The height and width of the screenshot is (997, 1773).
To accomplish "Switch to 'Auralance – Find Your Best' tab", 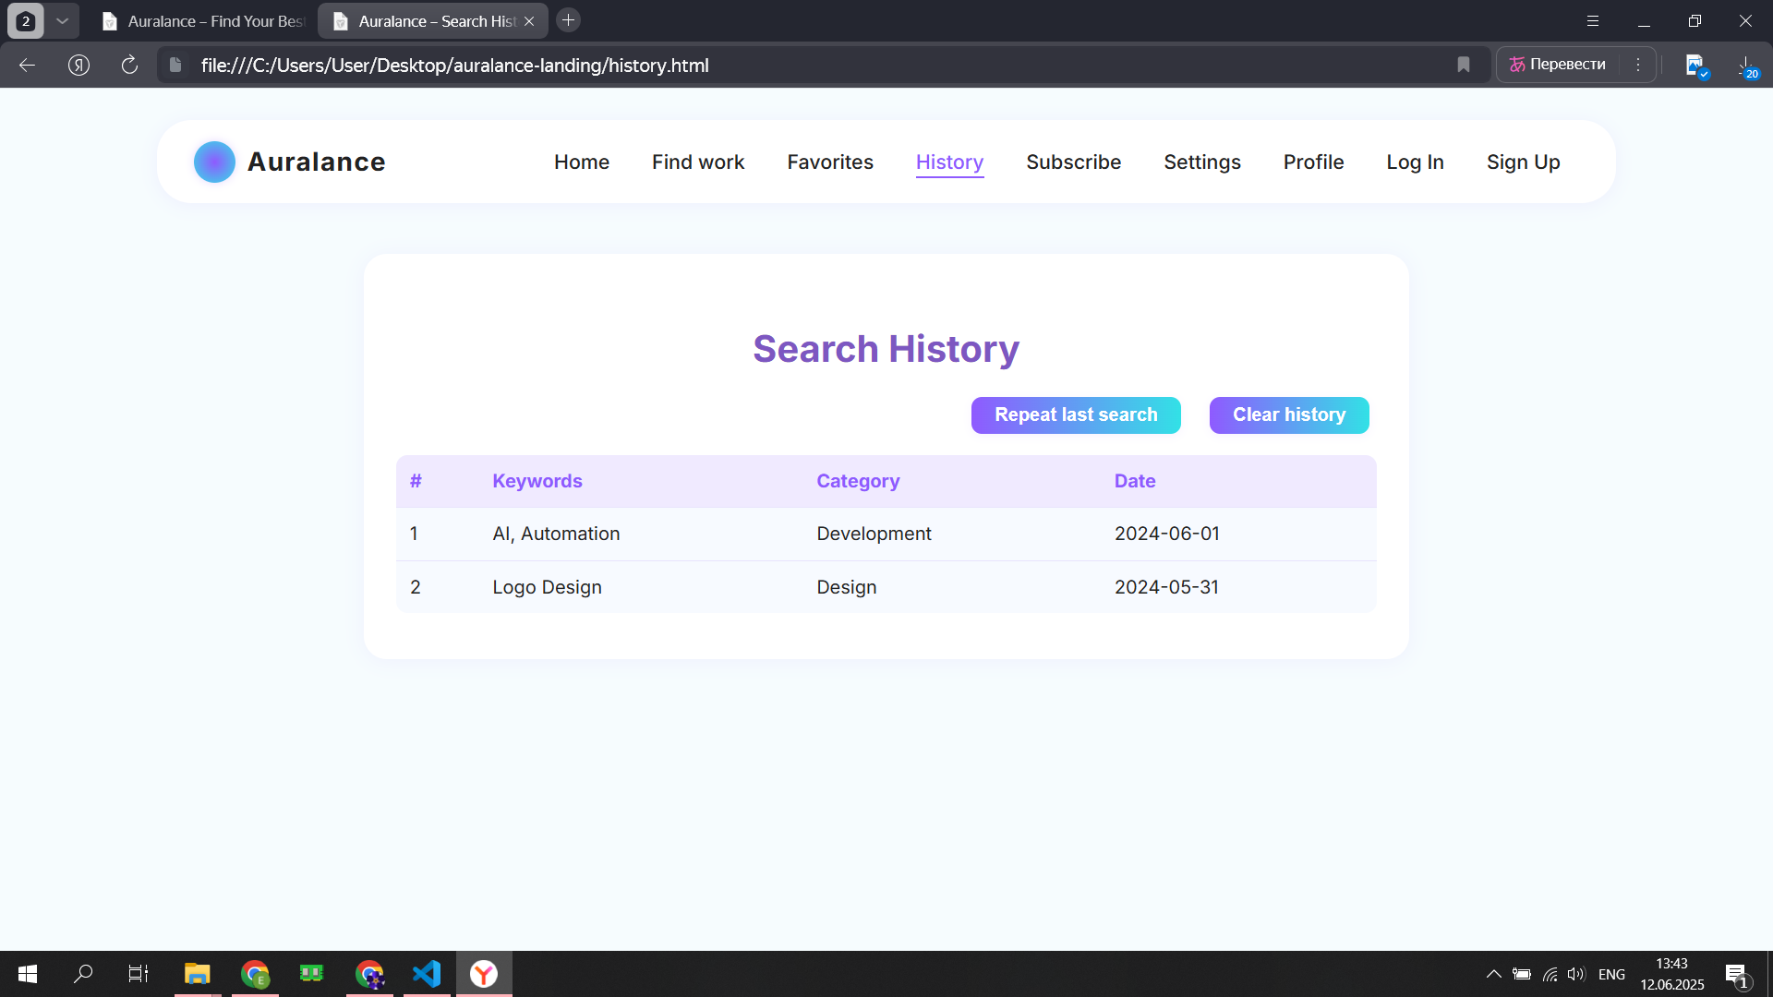I will click(204, 20).
